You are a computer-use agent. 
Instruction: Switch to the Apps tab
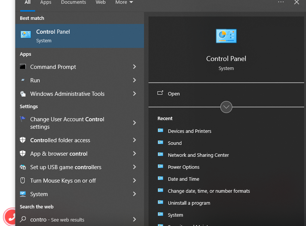46,2
